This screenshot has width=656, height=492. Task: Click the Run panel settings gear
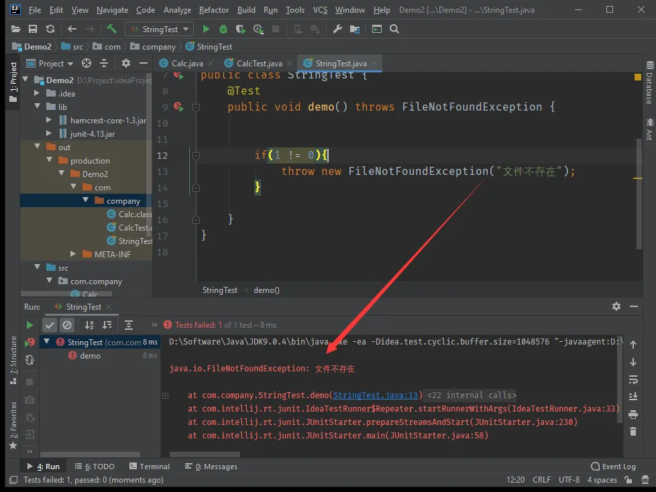tap(616, 306)
